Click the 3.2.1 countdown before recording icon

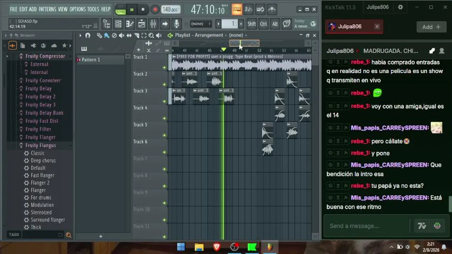pos(248,10)
